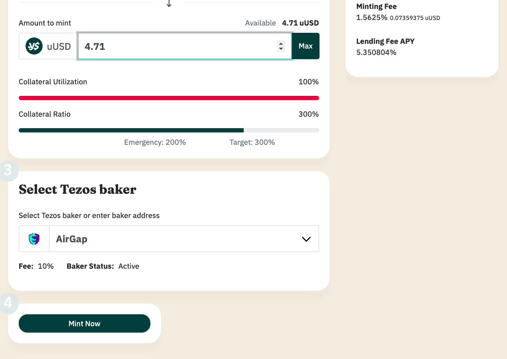This screenshot has width=507, height=359.
Task: Click the Collateral Ratio progress bar
Action: click(x=169, y=130)
